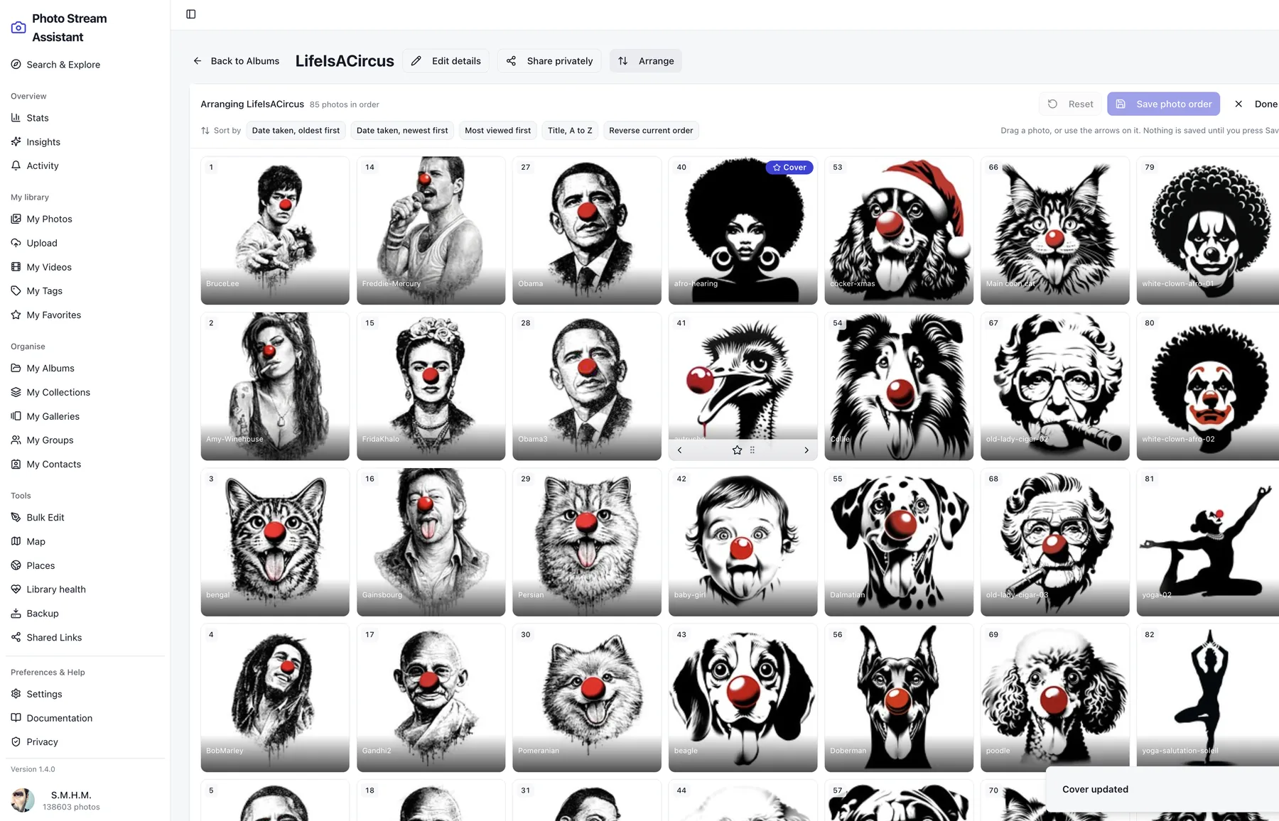Open My Albums folder icon
The height and width of the screenshot is (821, 1279).
(16, 368)
